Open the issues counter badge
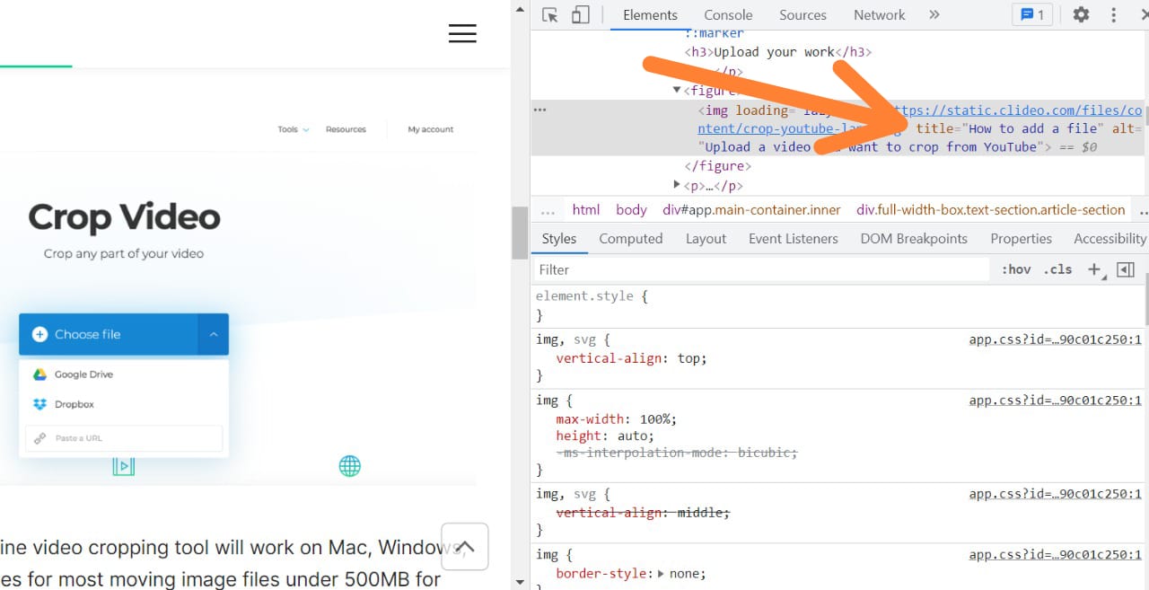 click(1031, 14)
